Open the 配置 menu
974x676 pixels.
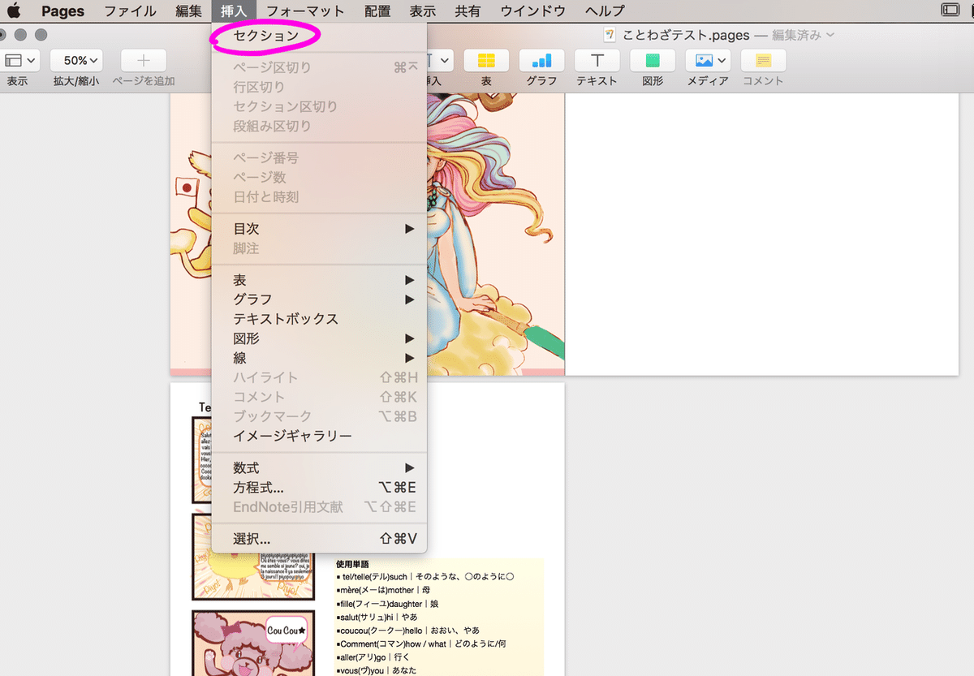pos(377,11)
